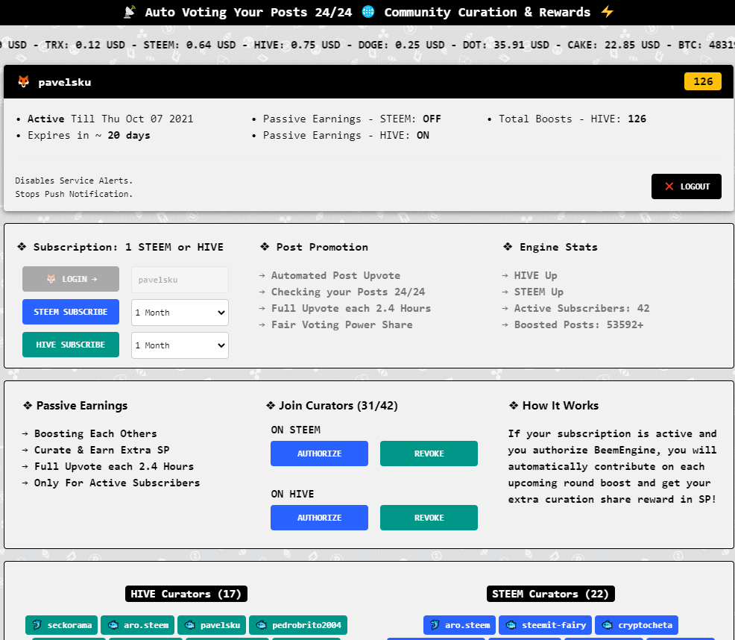Click the HIVE: 0.75 USD ticker entry
This screenshot has height=640, width=735.
tap(297, 45)
